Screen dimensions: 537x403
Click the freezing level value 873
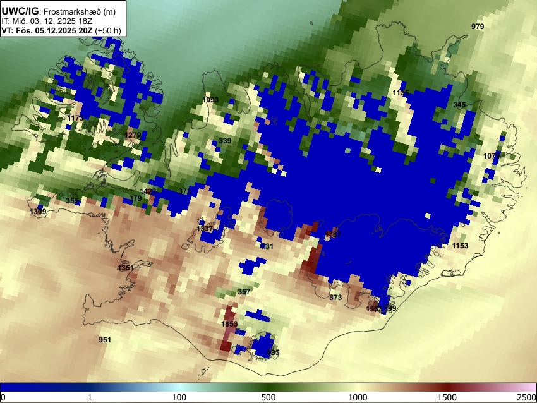(335, 298)
